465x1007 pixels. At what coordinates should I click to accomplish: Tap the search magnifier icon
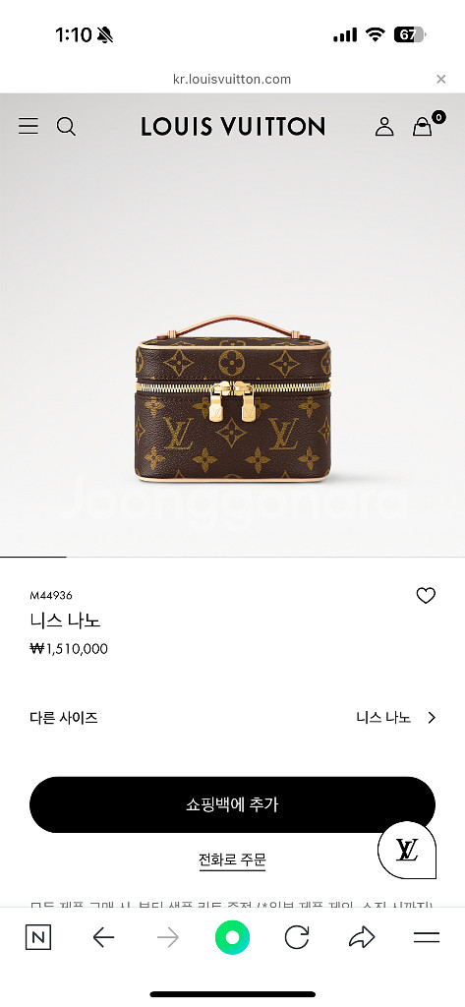(66, 126)
